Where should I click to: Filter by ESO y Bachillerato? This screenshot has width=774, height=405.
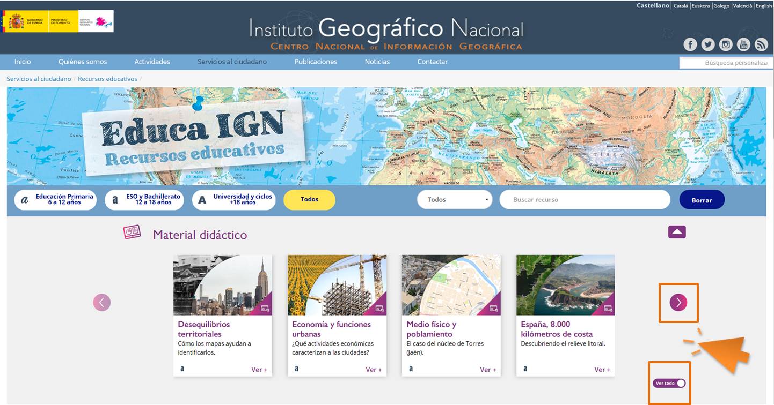click(144, 200)
